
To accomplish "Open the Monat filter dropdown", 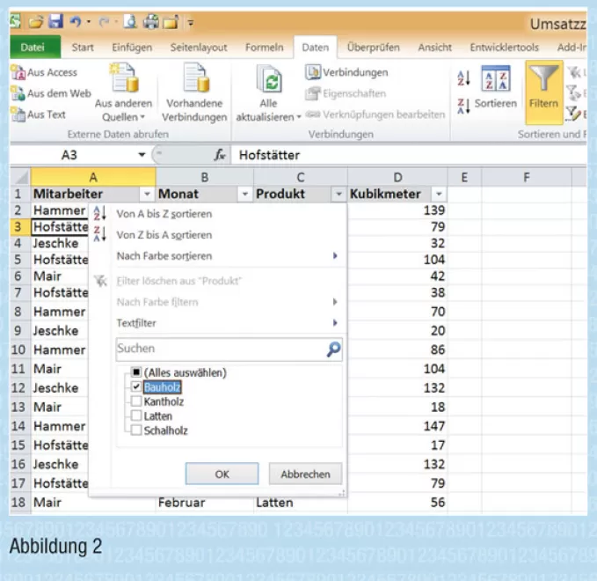I will tap(244, 195).
